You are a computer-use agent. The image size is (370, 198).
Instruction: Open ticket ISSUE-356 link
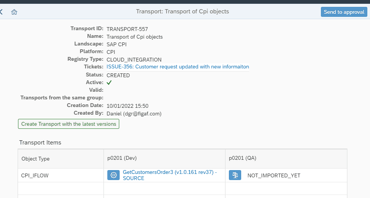(x=178, y=67)
